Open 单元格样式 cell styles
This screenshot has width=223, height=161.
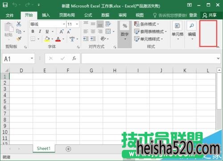[x=149, y=39]
